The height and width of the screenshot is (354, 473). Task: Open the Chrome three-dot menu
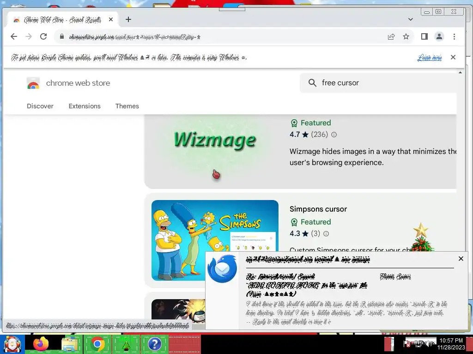[x=454, y=37]
